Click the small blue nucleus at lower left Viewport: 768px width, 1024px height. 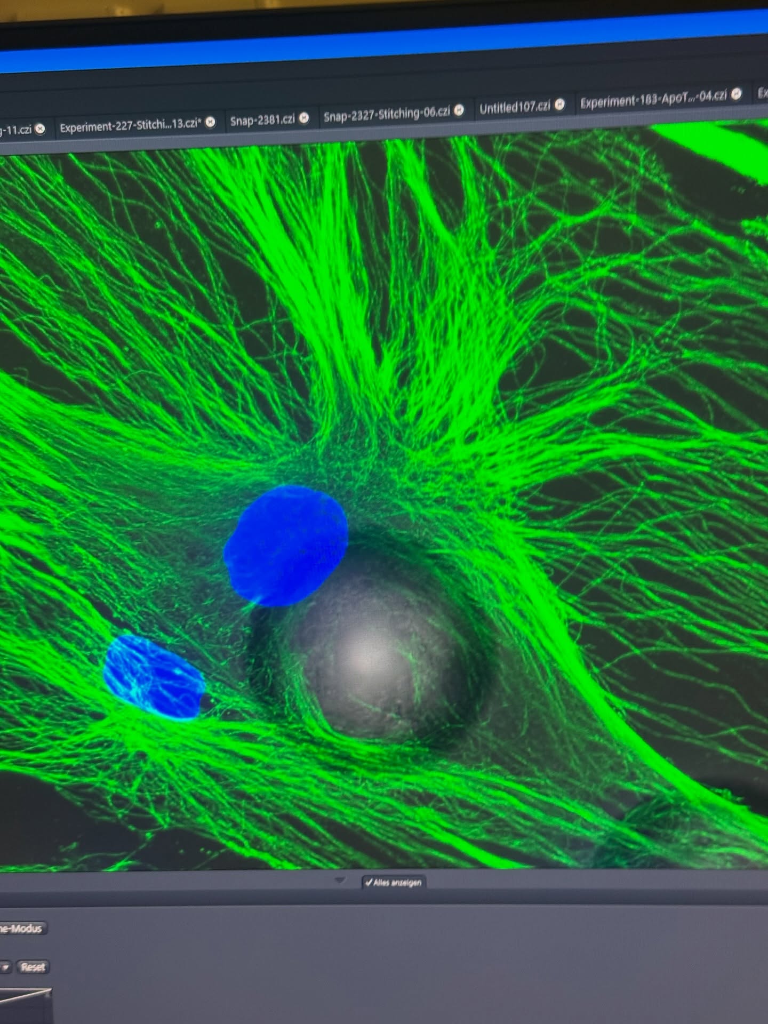click(154, 676)
